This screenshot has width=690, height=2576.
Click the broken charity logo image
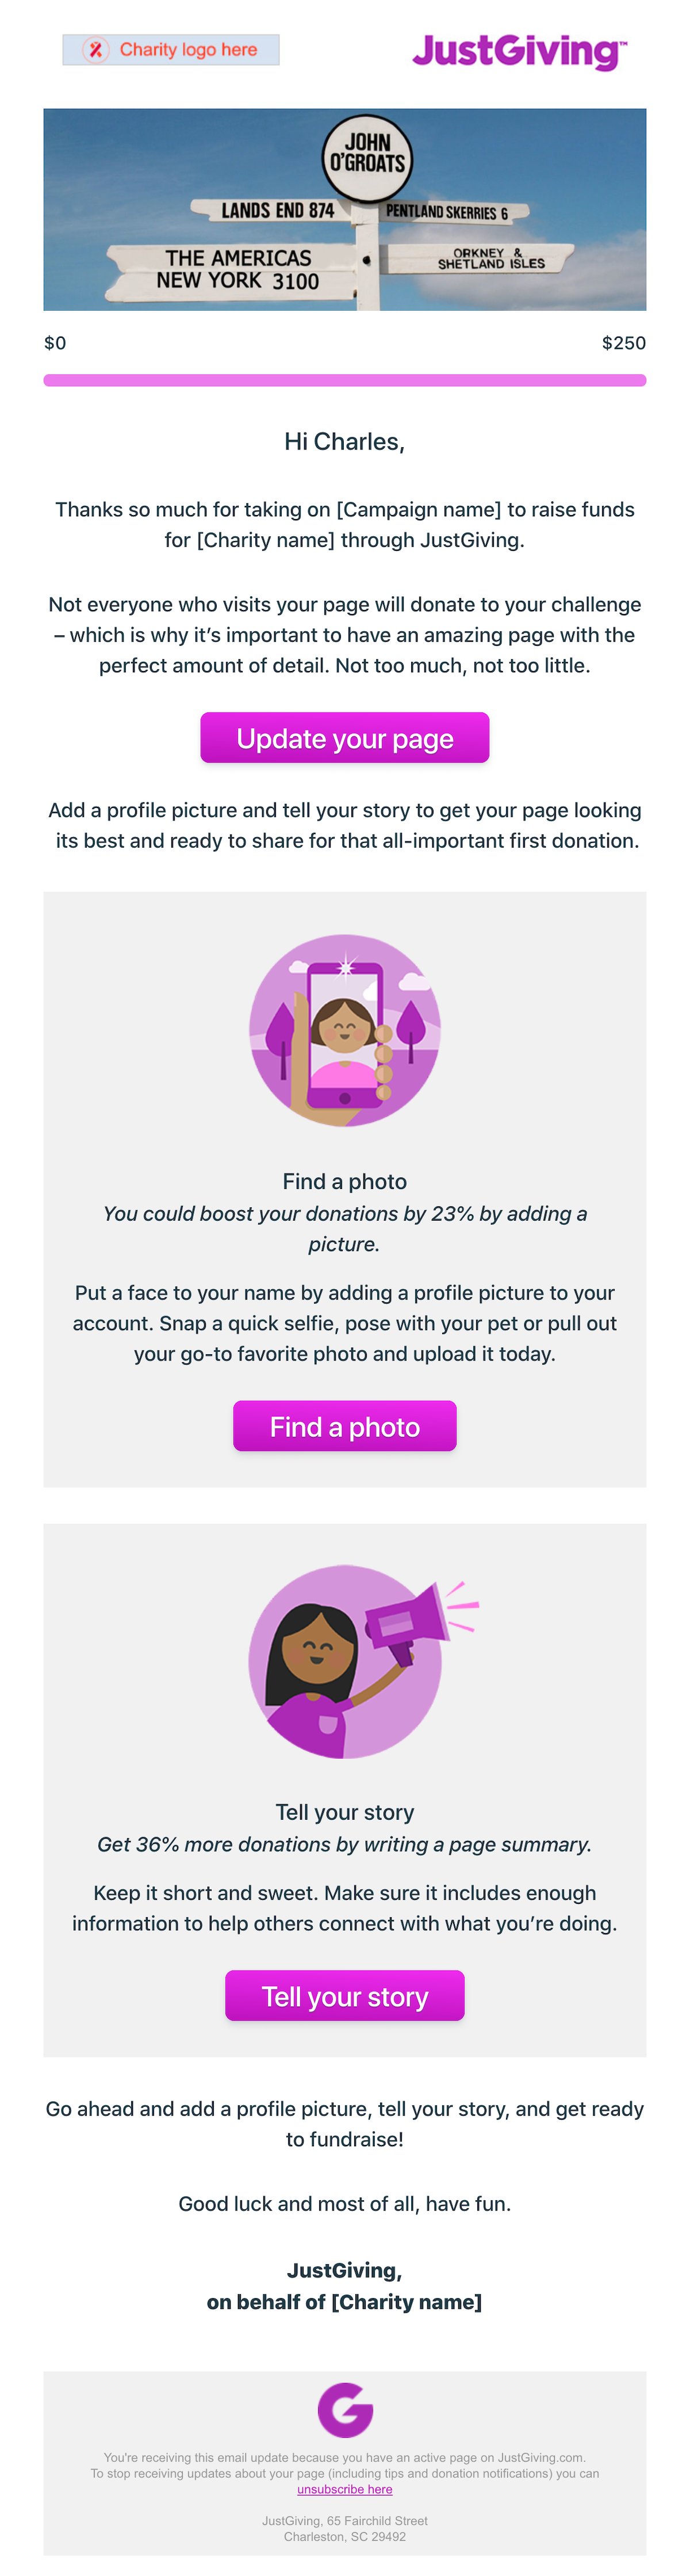pos(171,49)
